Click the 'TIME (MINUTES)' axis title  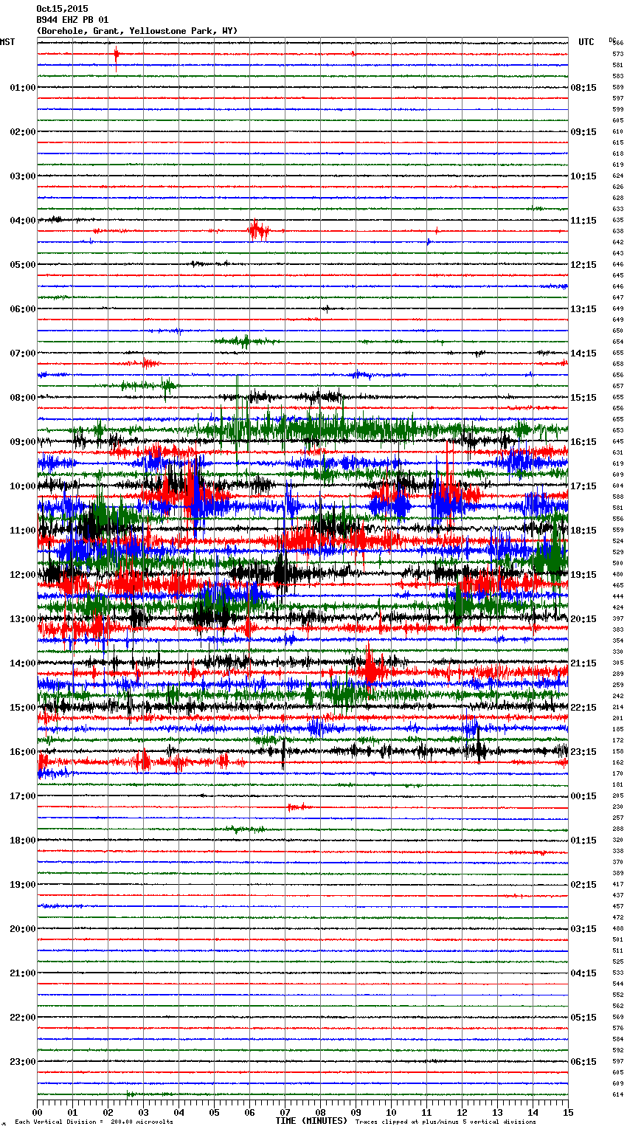tap(311, 1121)
